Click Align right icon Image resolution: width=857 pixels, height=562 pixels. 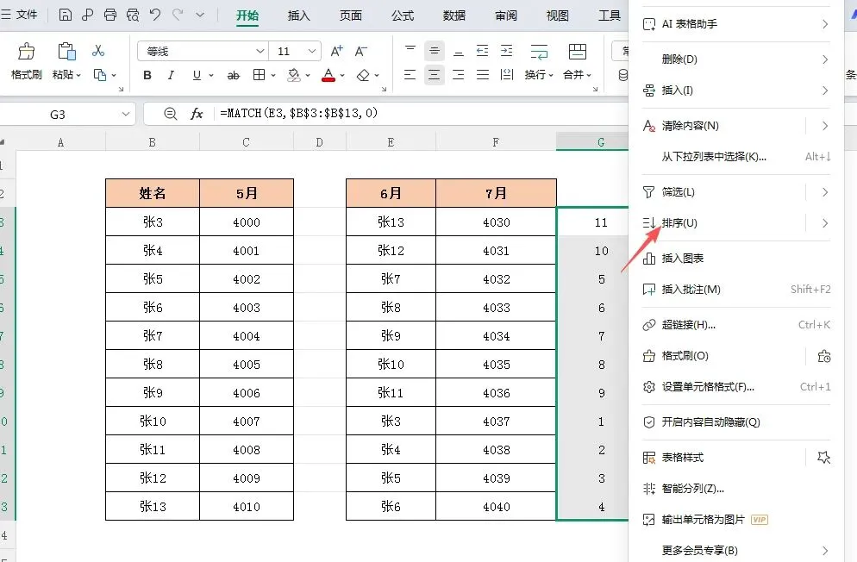(459, 75)
